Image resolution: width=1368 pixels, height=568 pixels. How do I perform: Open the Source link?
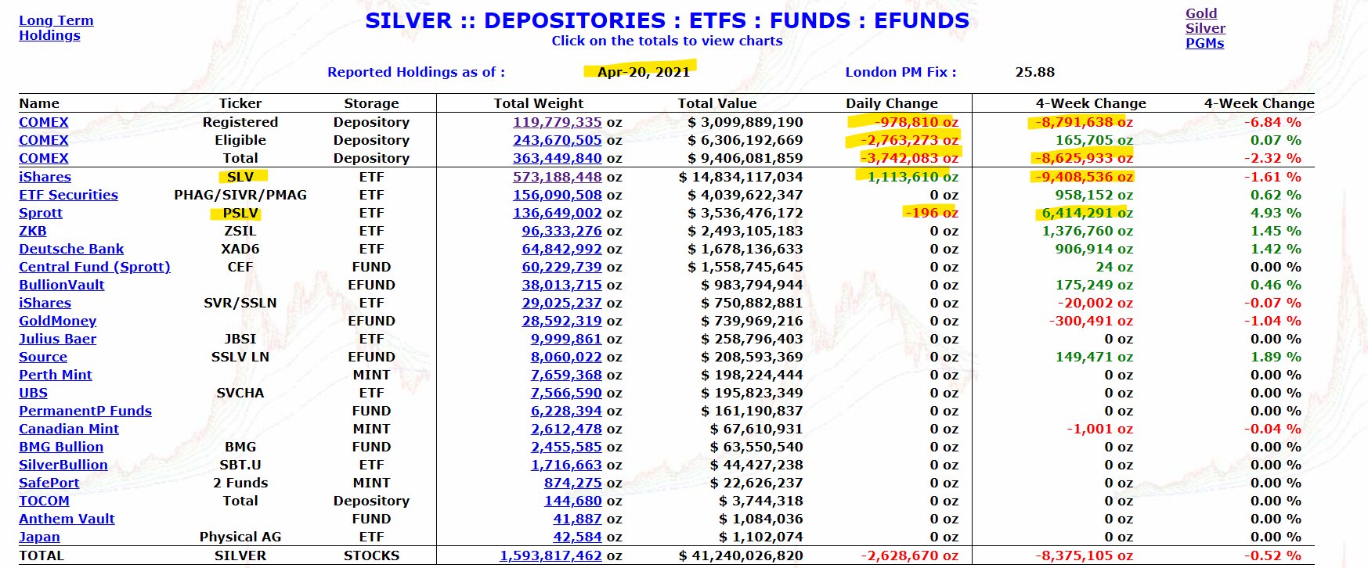(x=43, y=357)
